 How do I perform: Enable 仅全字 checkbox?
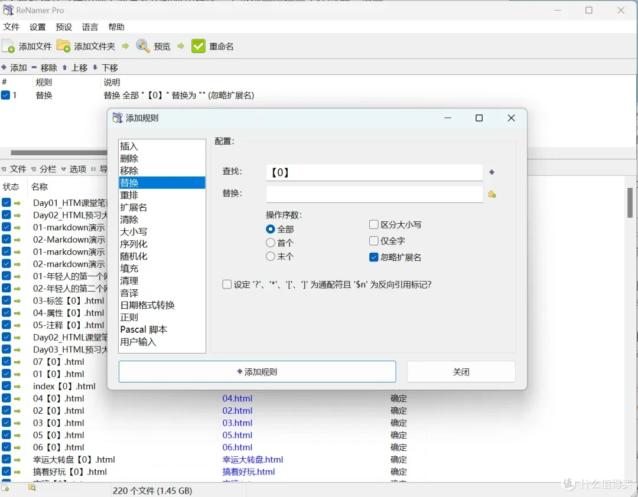(373, 241)
